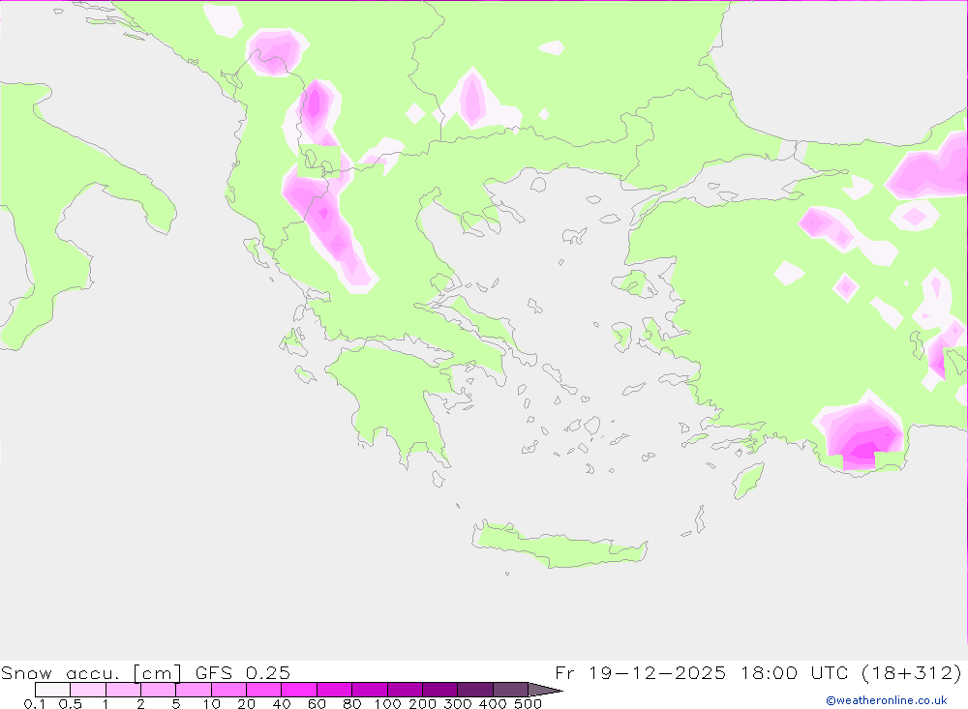Pick the 100–200 cm legend color swatch
This screenshot has width=968, height=709.
pyautogui.click(x=405, y=690)
